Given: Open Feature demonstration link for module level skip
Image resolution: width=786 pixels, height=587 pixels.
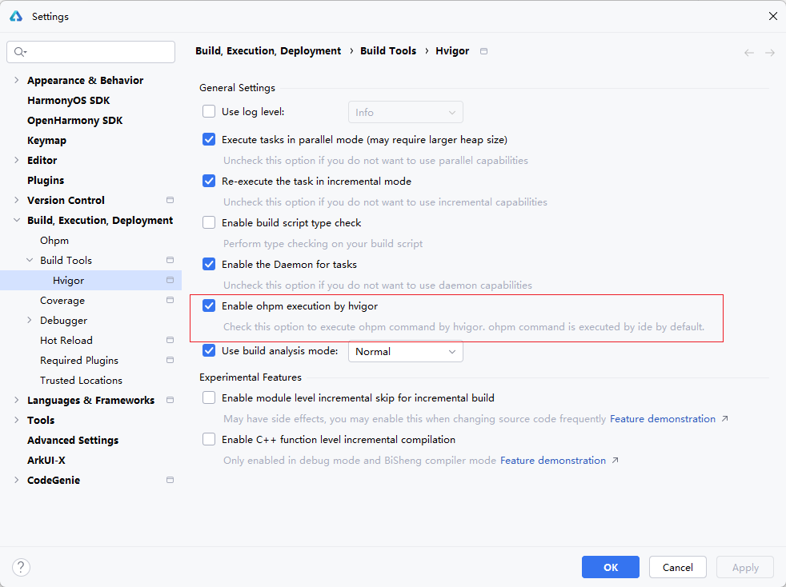Looking at the screenshot, I should 663,419.
